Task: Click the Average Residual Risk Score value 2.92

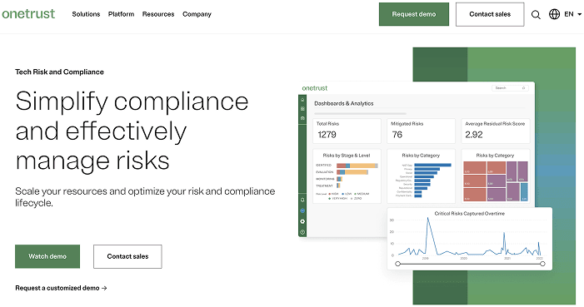Action: click(474, 135)
